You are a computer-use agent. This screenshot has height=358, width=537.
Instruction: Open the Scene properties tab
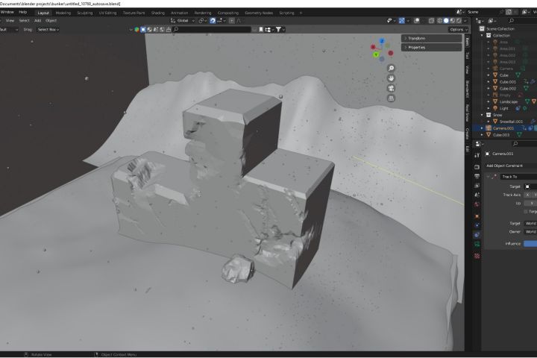tap(477, 195)
